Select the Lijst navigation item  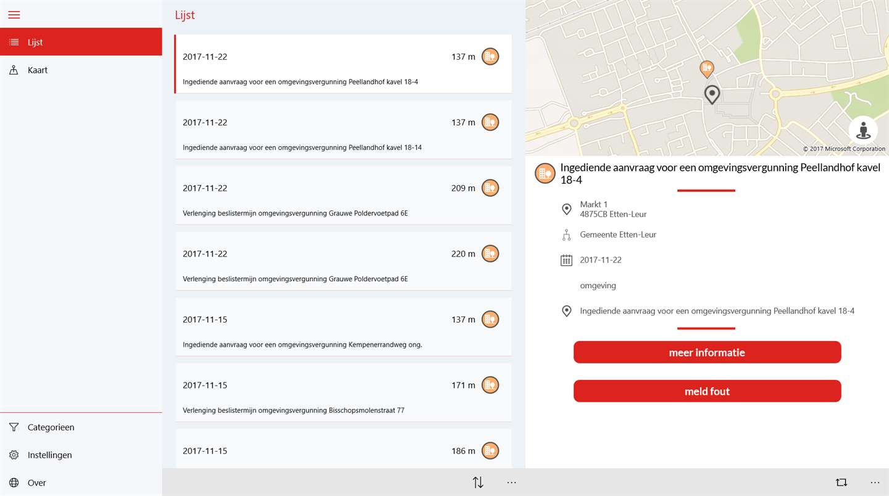click(x=81, y=42)
